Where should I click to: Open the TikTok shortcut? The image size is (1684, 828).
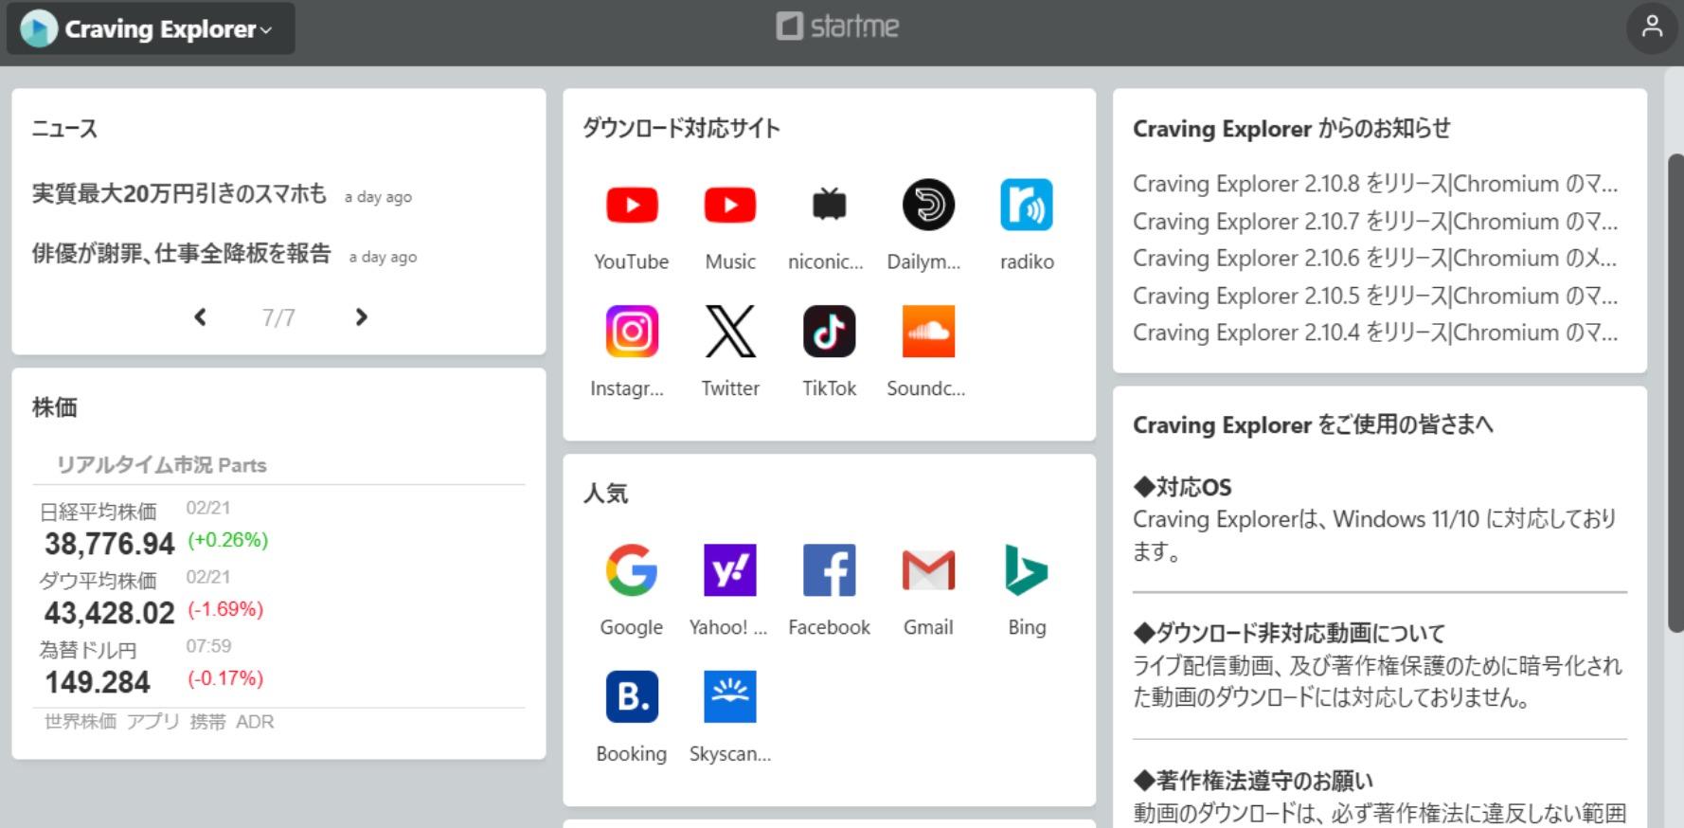pos(829,332)
